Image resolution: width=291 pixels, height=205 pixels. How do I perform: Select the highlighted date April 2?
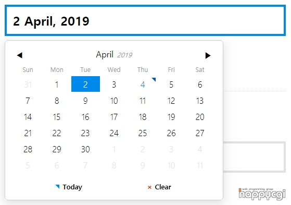pyautogui.click(x=85, y=84)
